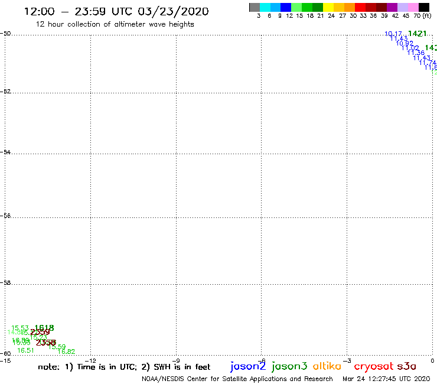The image size is (437, 384).
Task: Click the orange 'altika' satellite legend label
Action: (x=327, y=366)
